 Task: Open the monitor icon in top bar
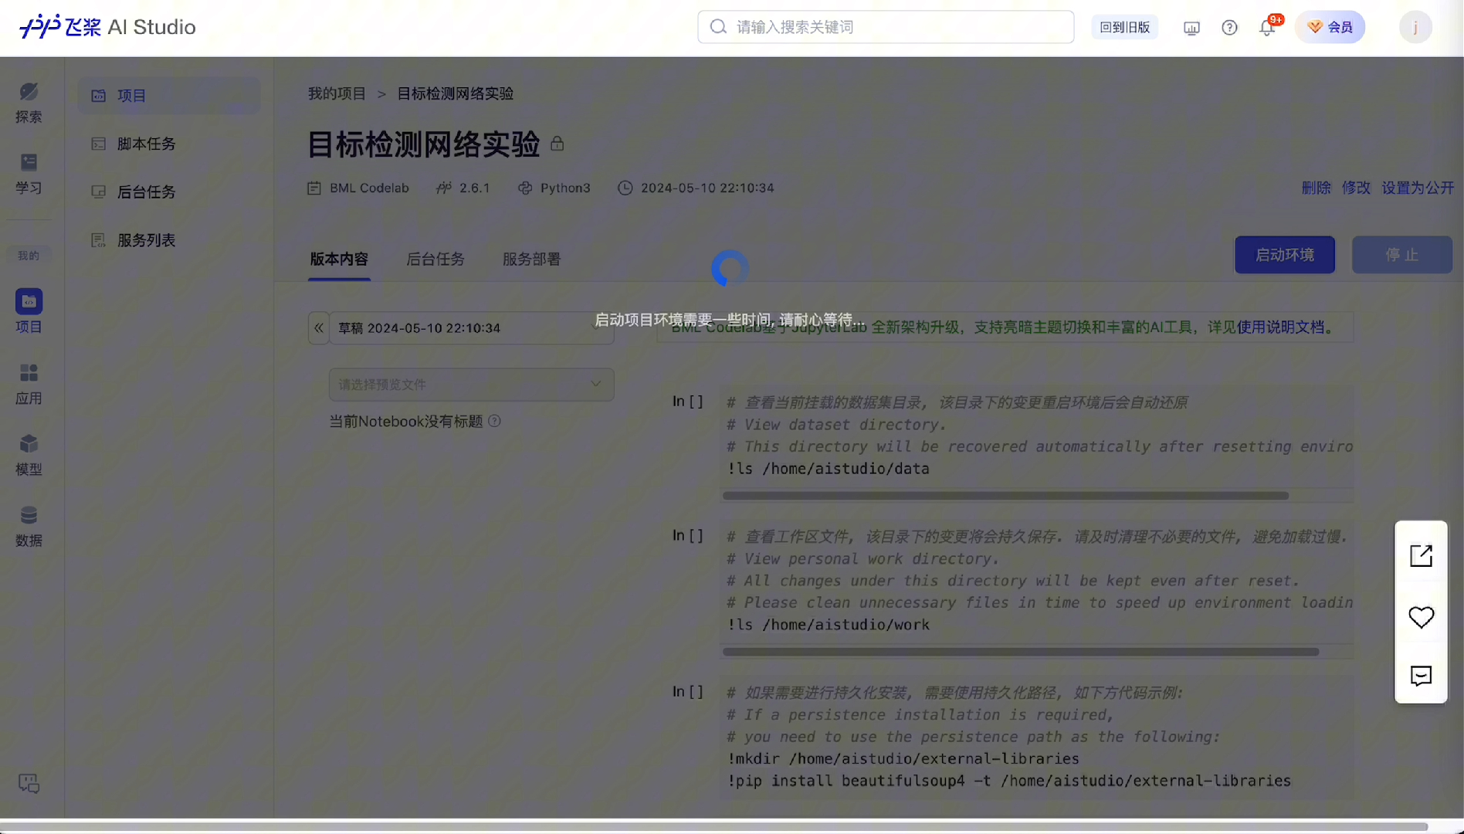tap(1191, 28)
